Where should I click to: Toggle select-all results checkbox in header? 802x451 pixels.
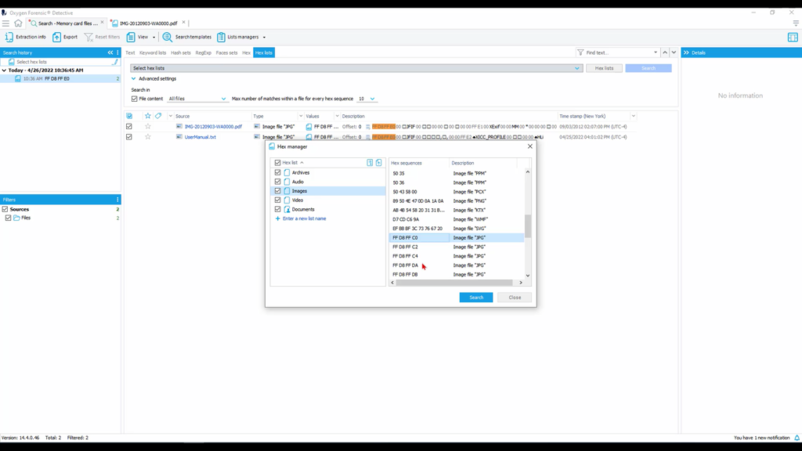[x=129, y=116]
